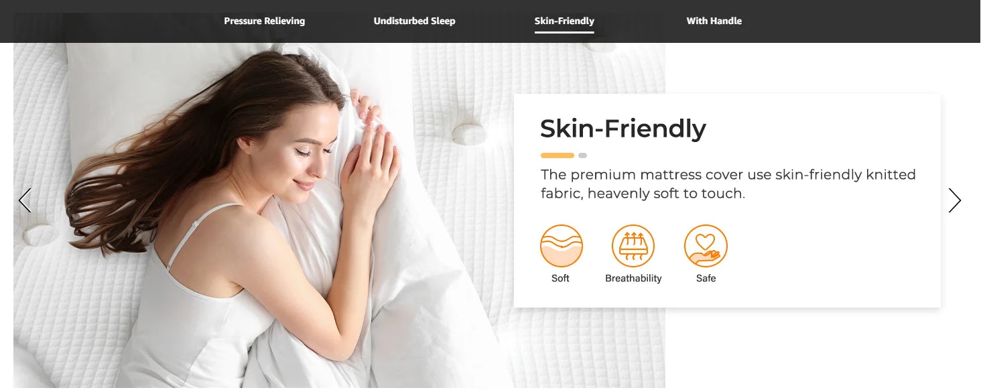
Task: Click the Safe label text
Action: (706, 278)
